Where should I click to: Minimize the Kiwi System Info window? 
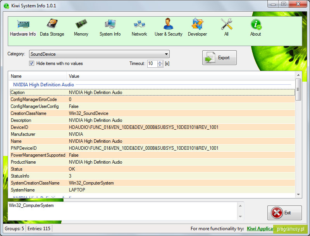coord(273,4)
